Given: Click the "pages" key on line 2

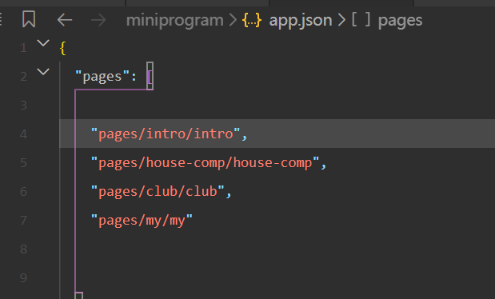Looking at the screenshot, I should click(102, 77).
